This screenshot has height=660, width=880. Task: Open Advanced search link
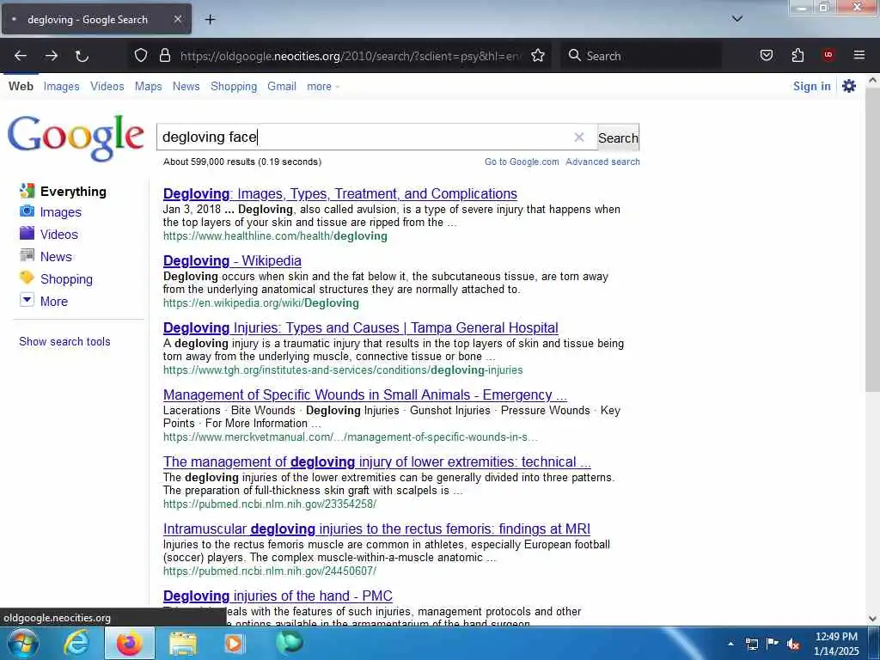click(x=602, y=162)
